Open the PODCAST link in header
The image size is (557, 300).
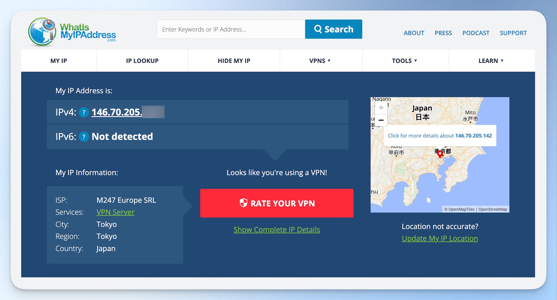pyautogui.click(x=476, y=33)
